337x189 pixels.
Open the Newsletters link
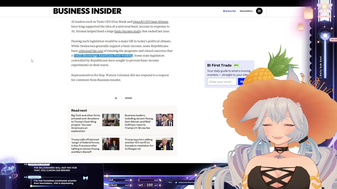(246, 11)
